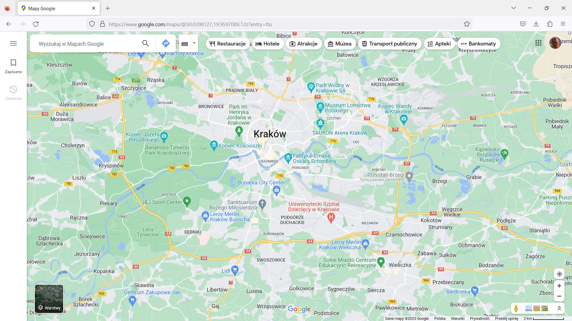Collapse the imagery panel with the chevron

click(559, 309)
